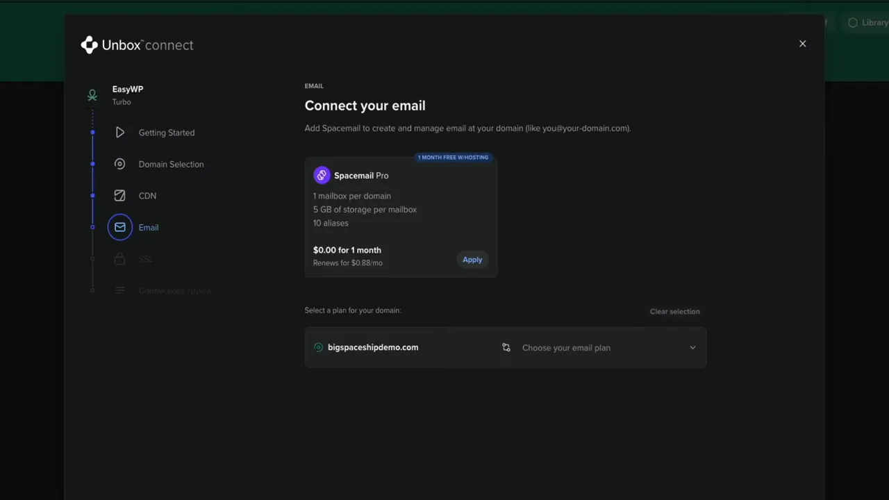Click the 1 MONTH FREE W/HOSTING badge
The width and height of the screenshot is (889, 500).
tap(453, 158)
